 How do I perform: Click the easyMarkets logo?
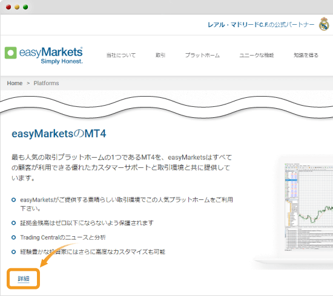click(x=44, y=56)
